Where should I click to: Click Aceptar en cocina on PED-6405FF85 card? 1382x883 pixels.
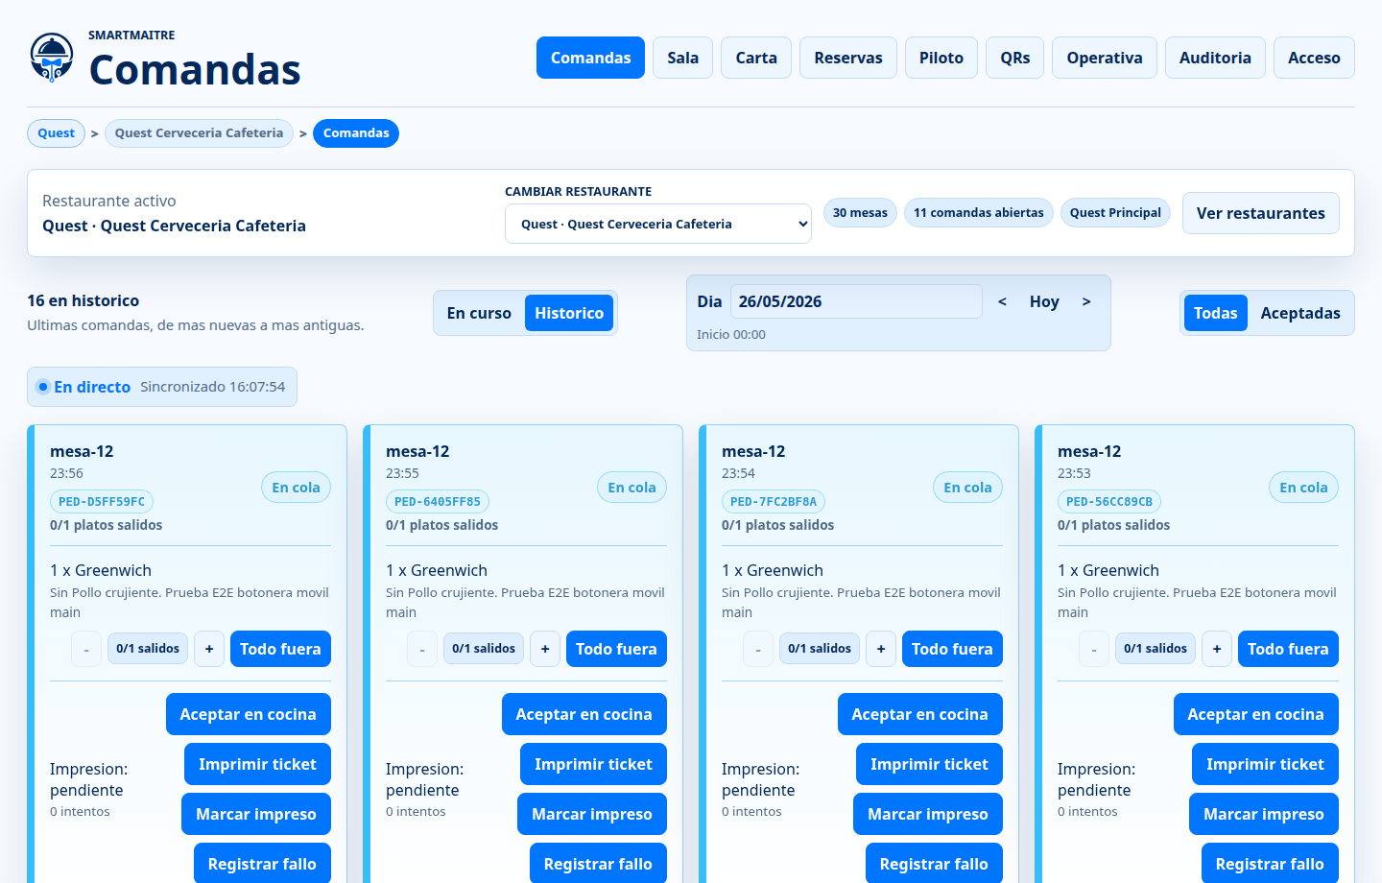(584, 714)
